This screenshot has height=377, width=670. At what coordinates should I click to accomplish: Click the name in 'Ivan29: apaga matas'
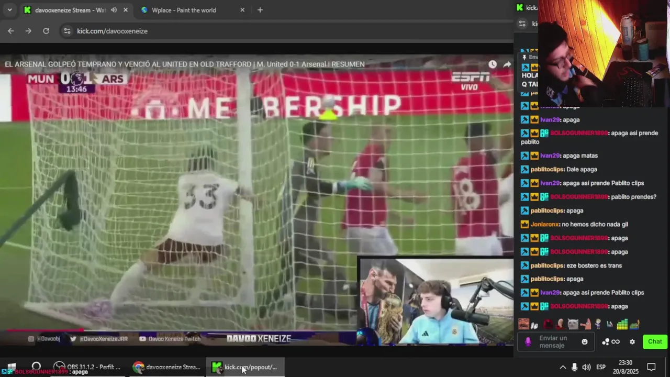coord(550,156)
